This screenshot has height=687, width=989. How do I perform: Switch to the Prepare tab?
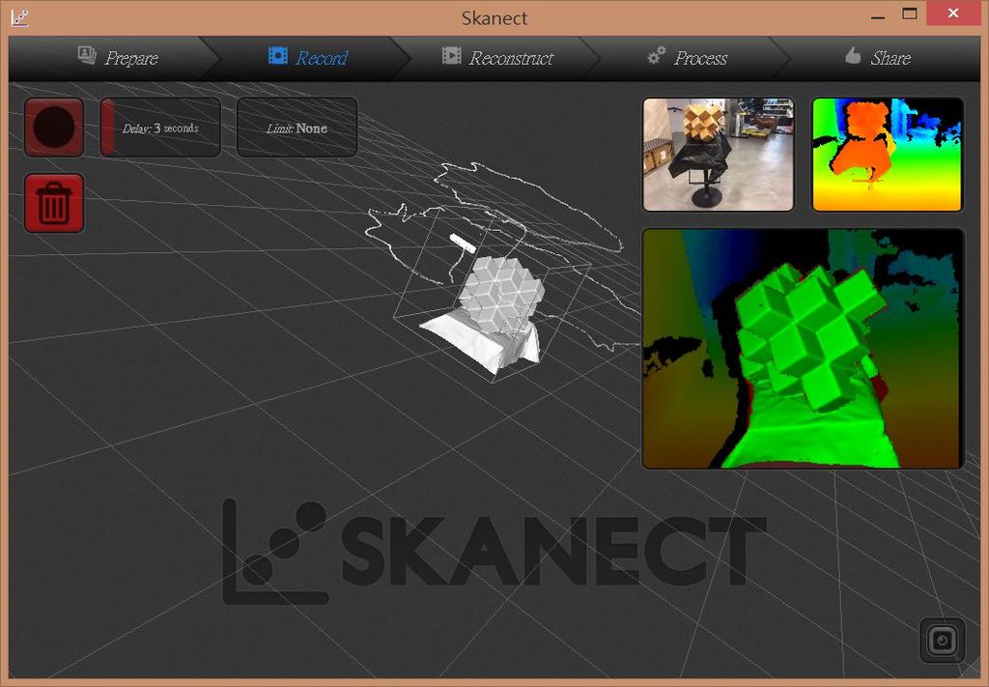tap(117, 58)
